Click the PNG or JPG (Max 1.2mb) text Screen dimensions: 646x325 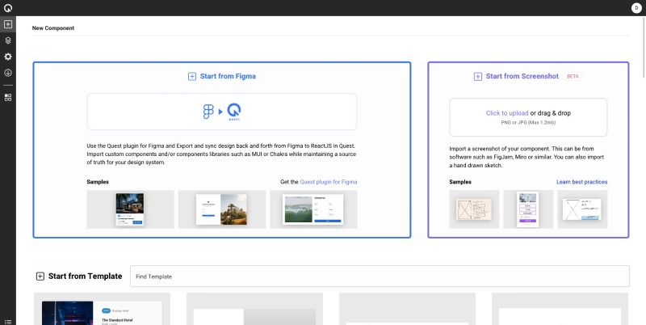[528, 123]
